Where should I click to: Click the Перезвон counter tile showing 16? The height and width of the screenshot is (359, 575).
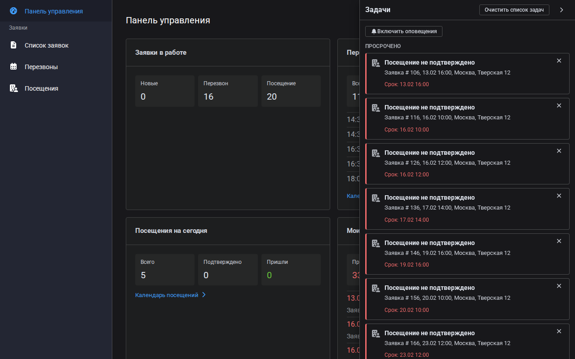click(x=228, y=91)
